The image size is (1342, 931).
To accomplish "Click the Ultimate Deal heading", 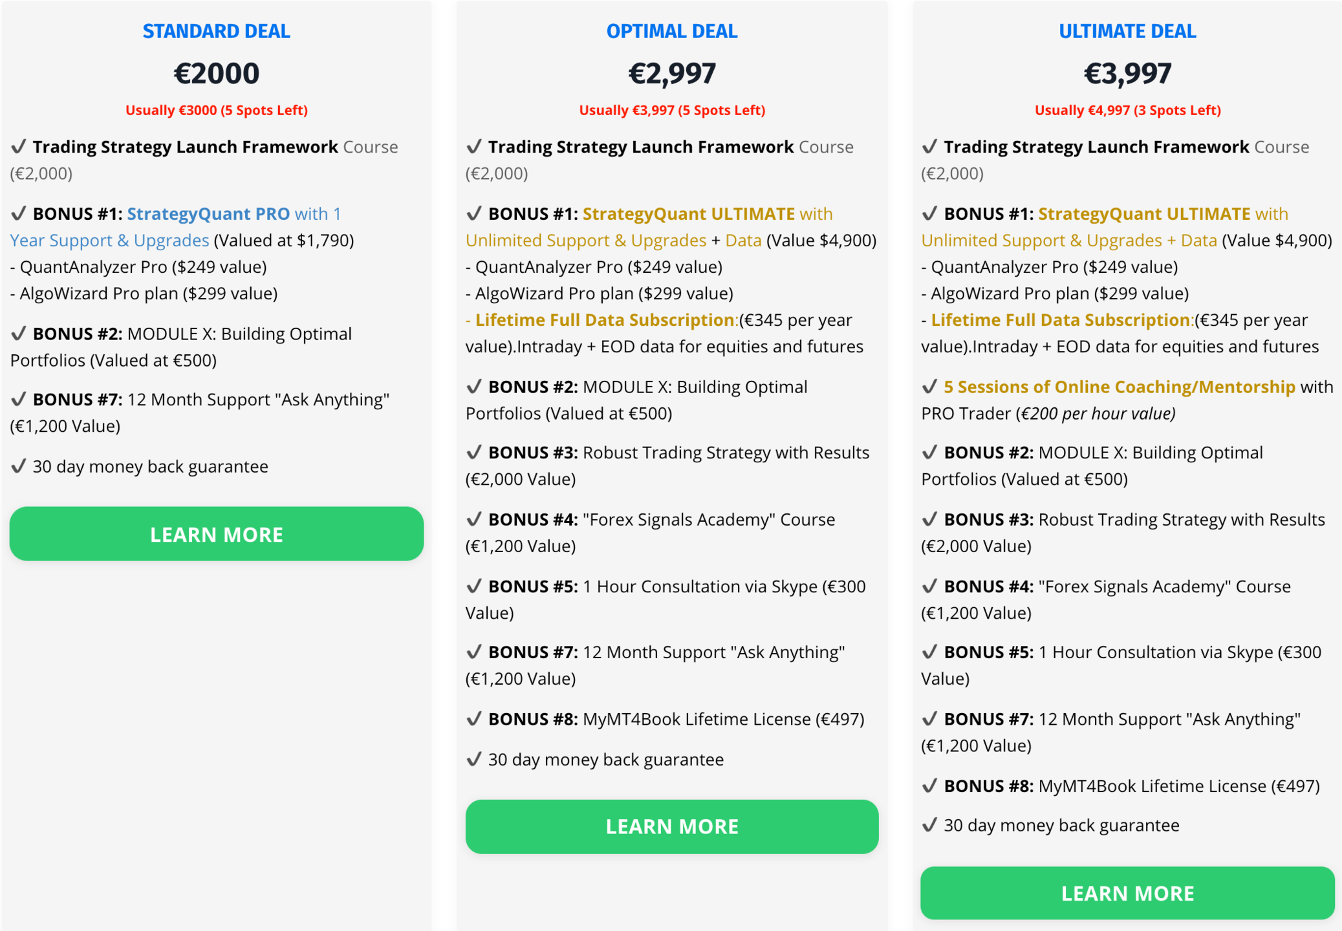I will (x=1127, y=31).
